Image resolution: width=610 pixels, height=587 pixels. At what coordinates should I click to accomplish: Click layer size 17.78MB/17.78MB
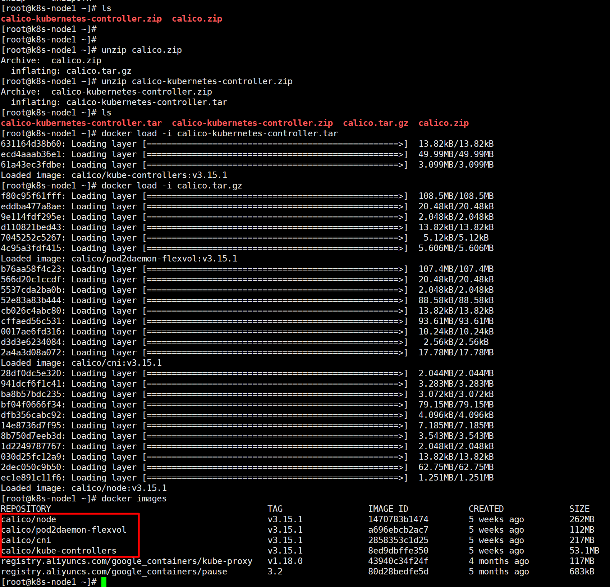[x=456, y=352]
